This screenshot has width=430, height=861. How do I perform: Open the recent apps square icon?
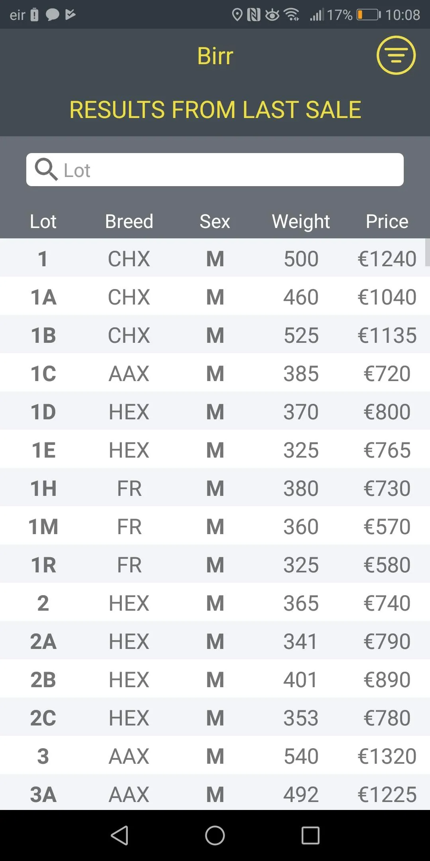tap(311, 835)
